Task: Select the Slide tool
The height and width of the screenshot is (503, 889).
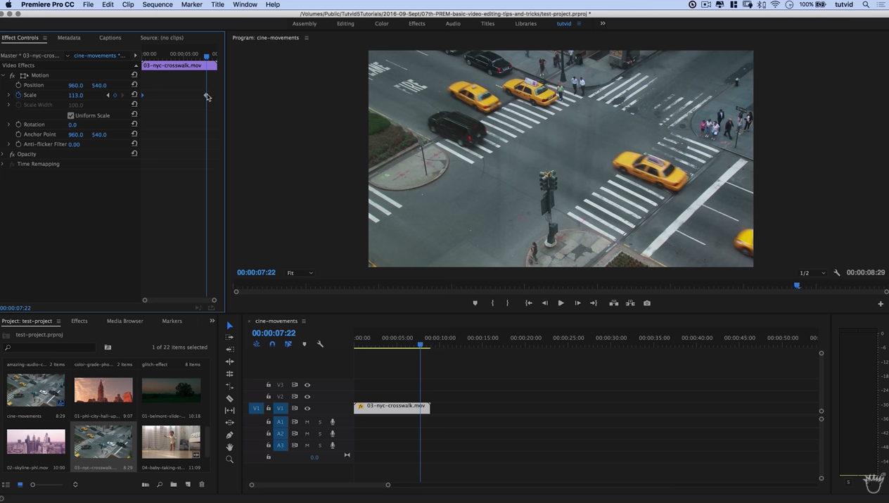Action: [x=229, y=422]
